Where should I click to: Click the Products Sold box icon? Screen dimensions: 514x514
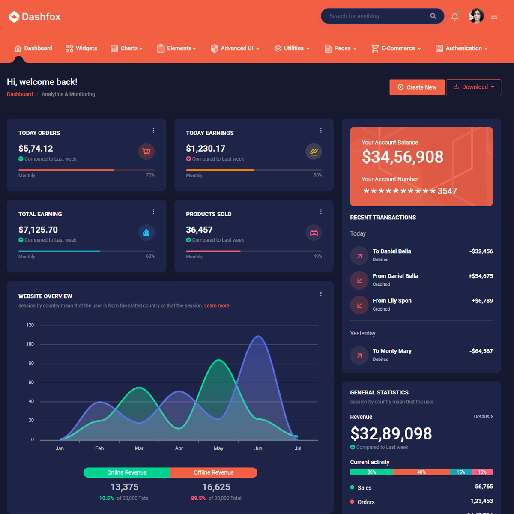click(x=314, y=233)
